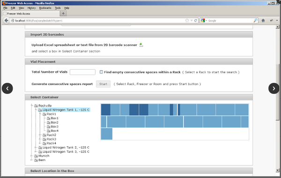Select Liquid Nitrogen Tank 1 in tree
The width and height of the screenshot is (281, 178).
tap(66, 110)
